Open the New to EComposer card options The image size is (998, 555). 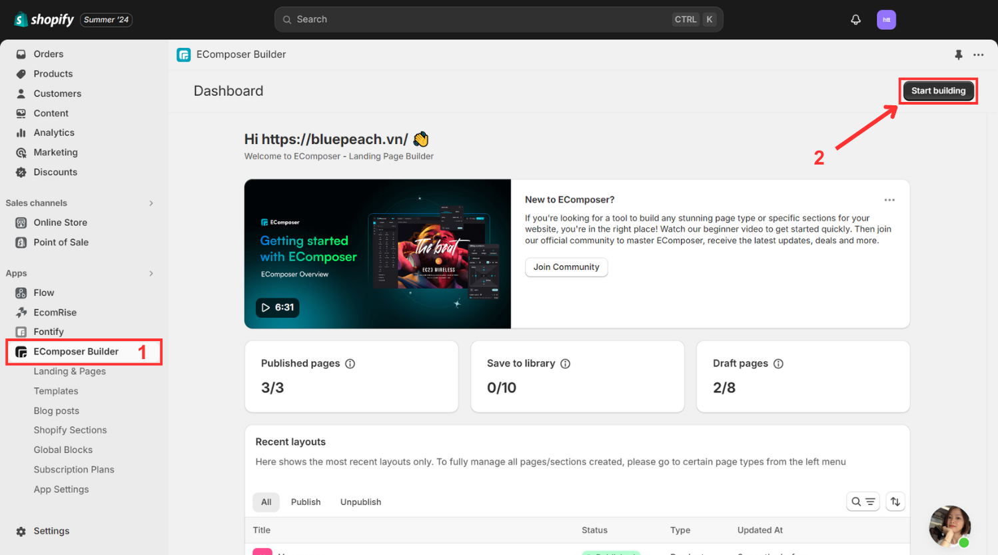tap(889, 200)
